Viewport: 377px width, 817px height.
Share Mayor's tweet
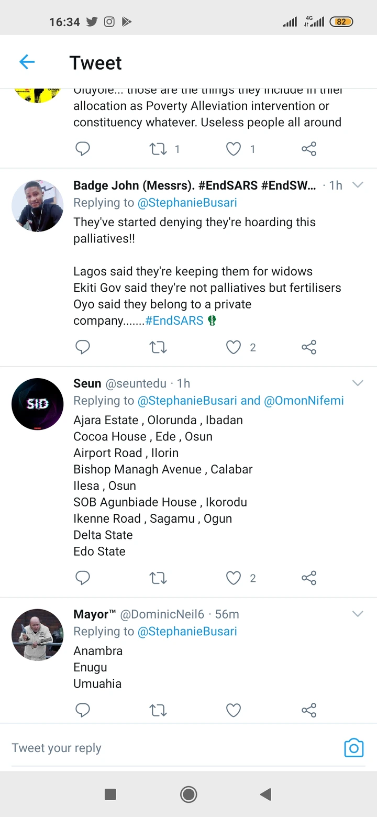[x=309, y=710]
